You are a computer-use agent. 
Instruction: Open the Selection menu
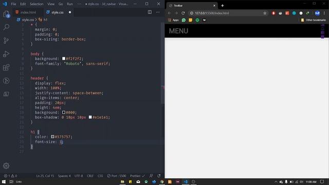(36, 4)
